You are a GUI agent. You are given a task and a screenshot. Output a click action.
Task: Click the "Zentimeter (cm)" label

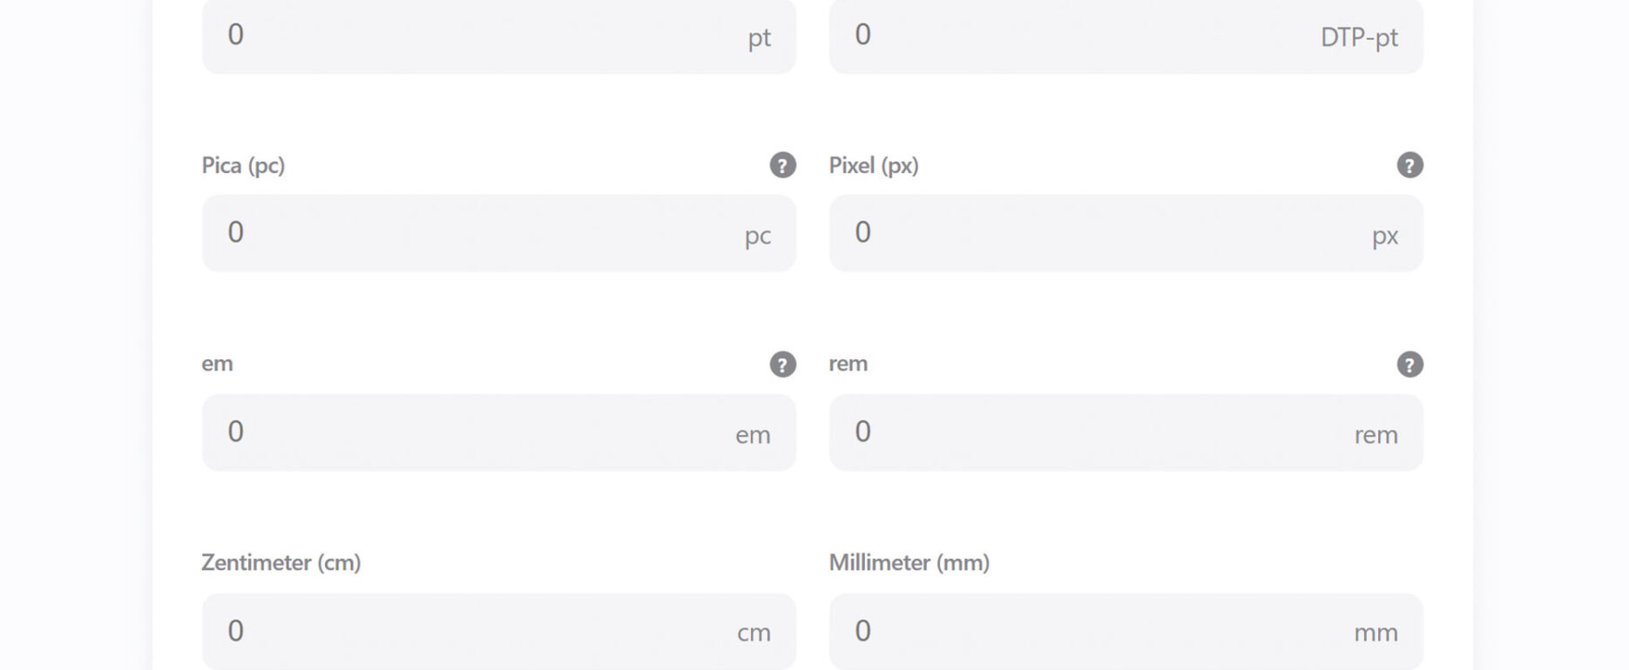coord(281,563)
